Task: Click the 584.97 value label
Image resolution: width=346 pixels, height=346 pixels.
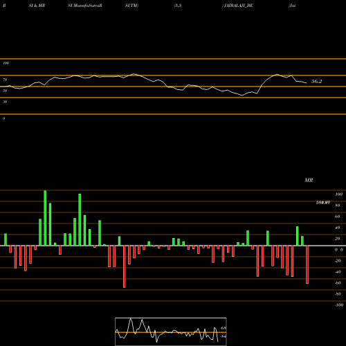Action: coord(323,203)
